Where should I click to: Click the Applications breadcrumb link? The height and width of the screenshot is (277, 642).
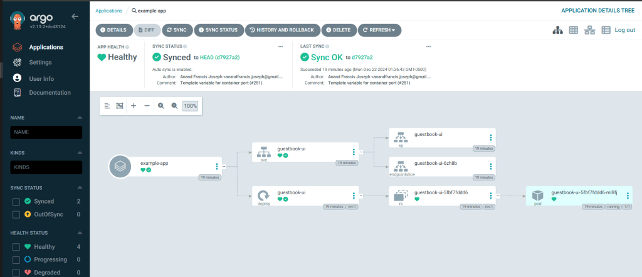(x=108, y=11)
